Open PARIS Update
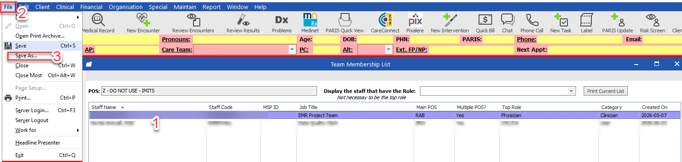Image resolution: width=682 pixels, height=162 pixels. (x=617, y=23)
